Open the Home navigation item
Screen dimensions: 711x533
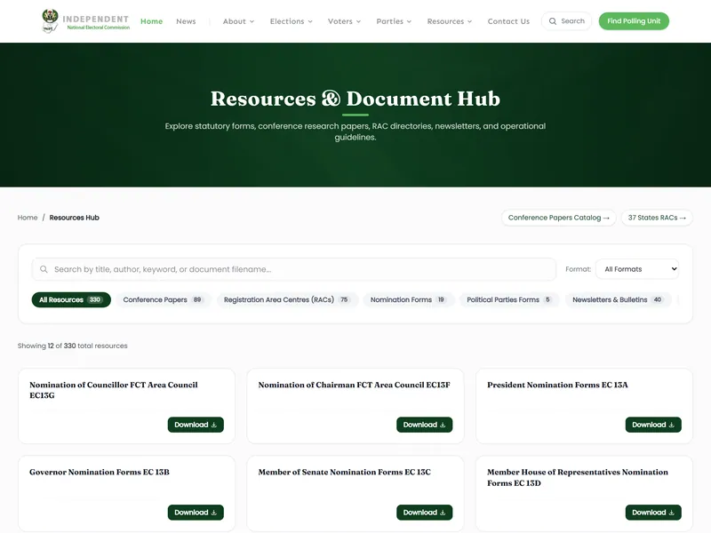151,21
